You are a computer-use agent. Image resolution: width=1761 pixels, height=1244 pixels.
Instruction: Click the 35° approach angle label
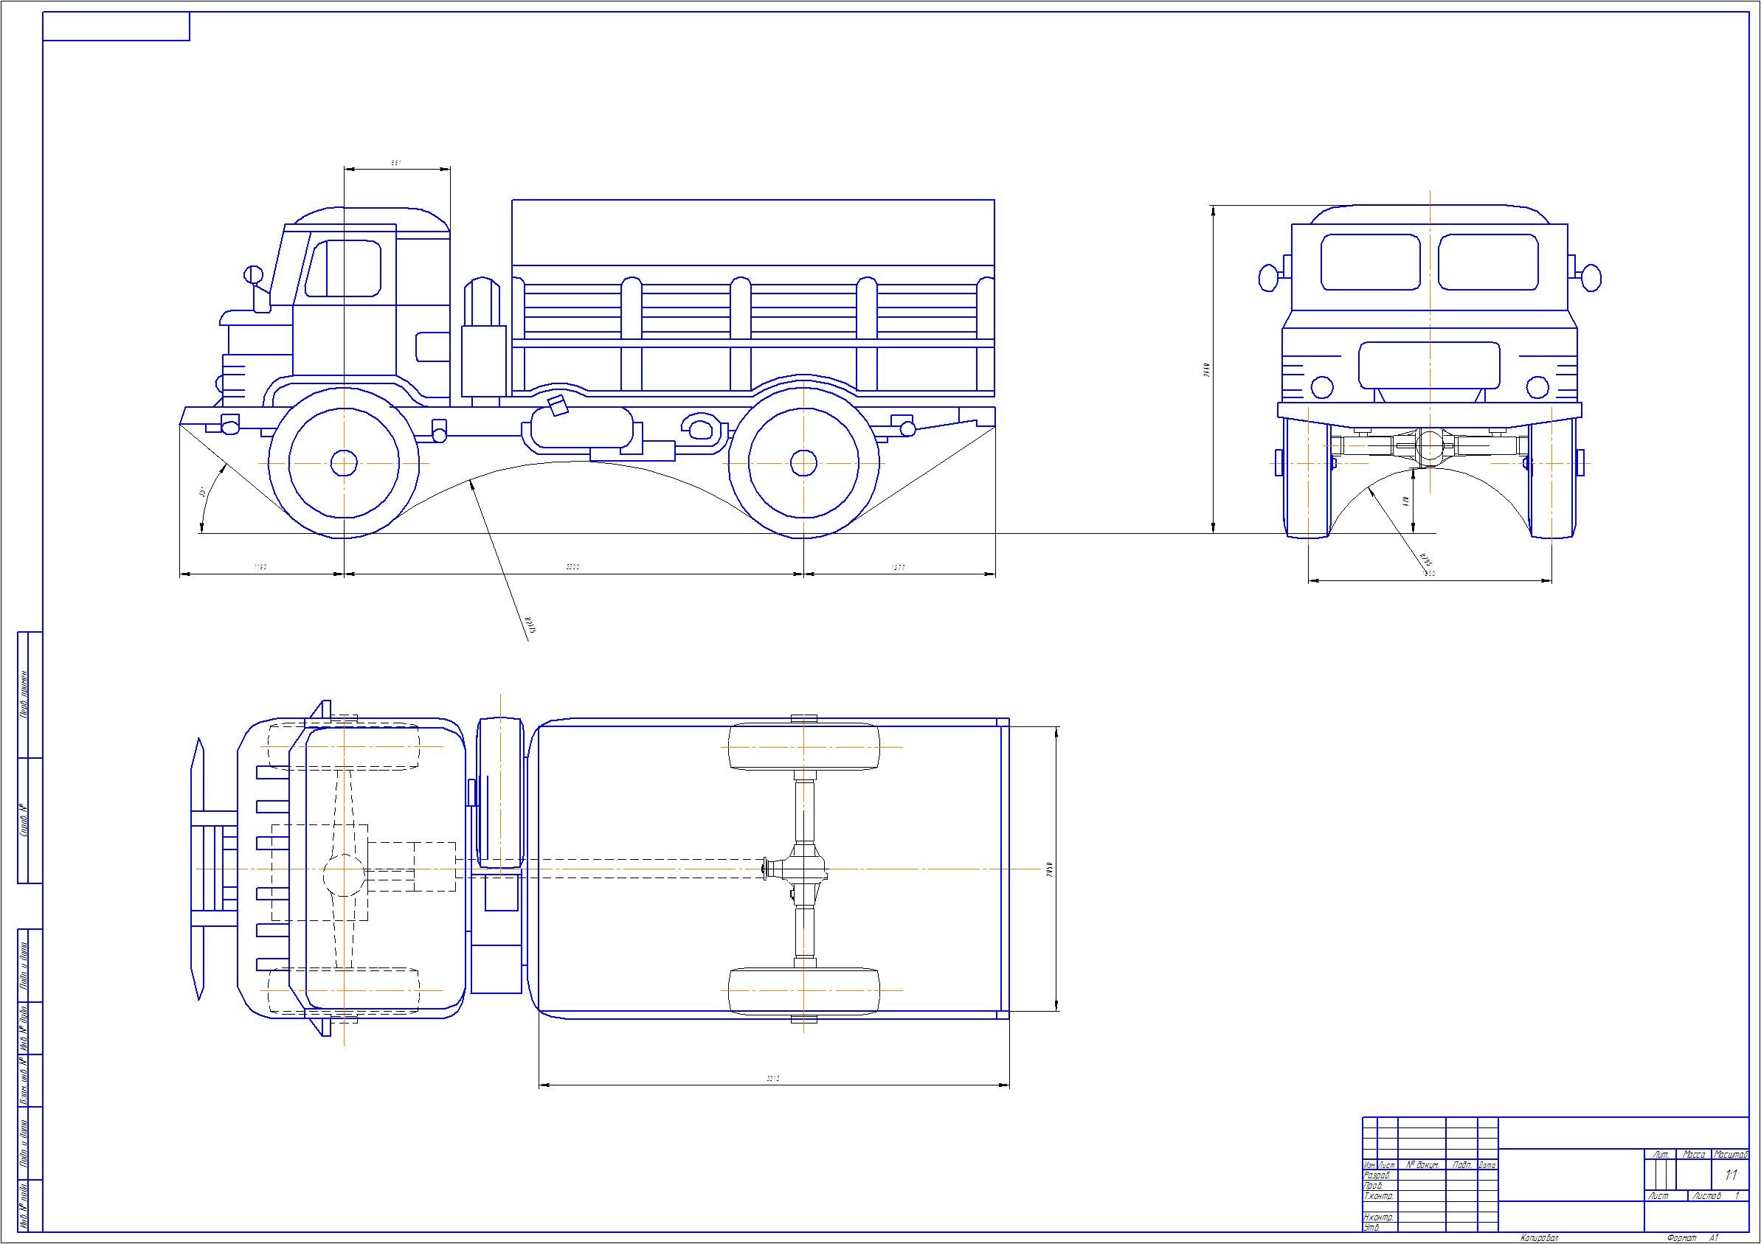201,491
